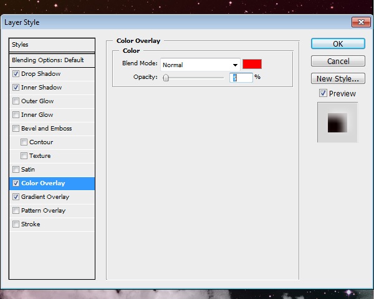Toggle the Inner Shadow checkbox

click(x=16, y=88)
